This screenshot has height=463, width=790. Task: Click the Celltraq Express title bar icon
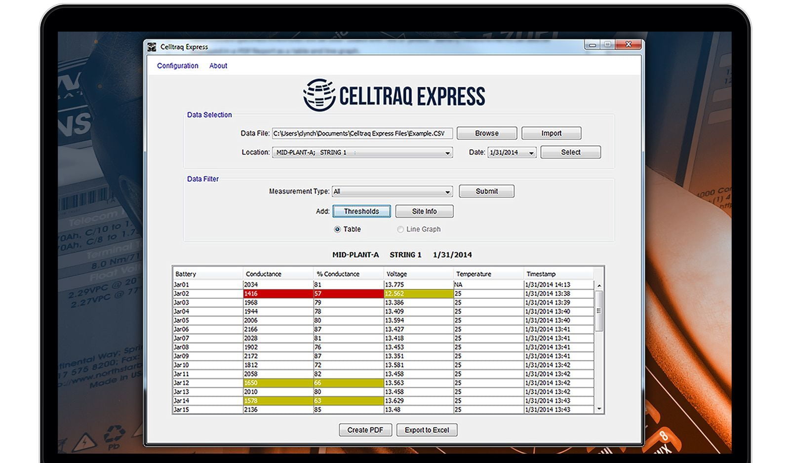152,47
